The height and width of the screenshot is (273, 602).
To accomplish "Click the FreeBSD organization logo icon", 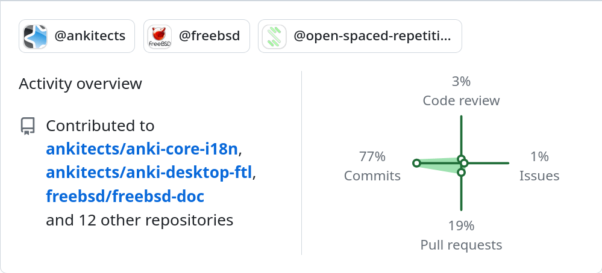I will [160, 37].
